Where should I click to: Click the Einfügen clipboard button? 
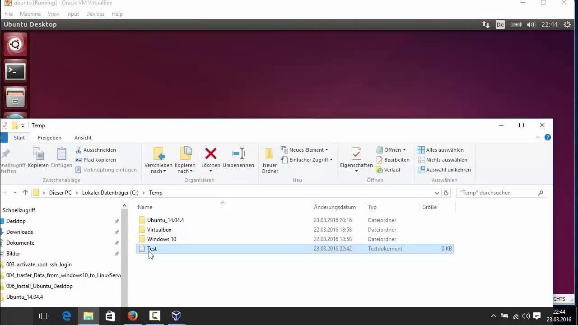[x=61, y=158]
